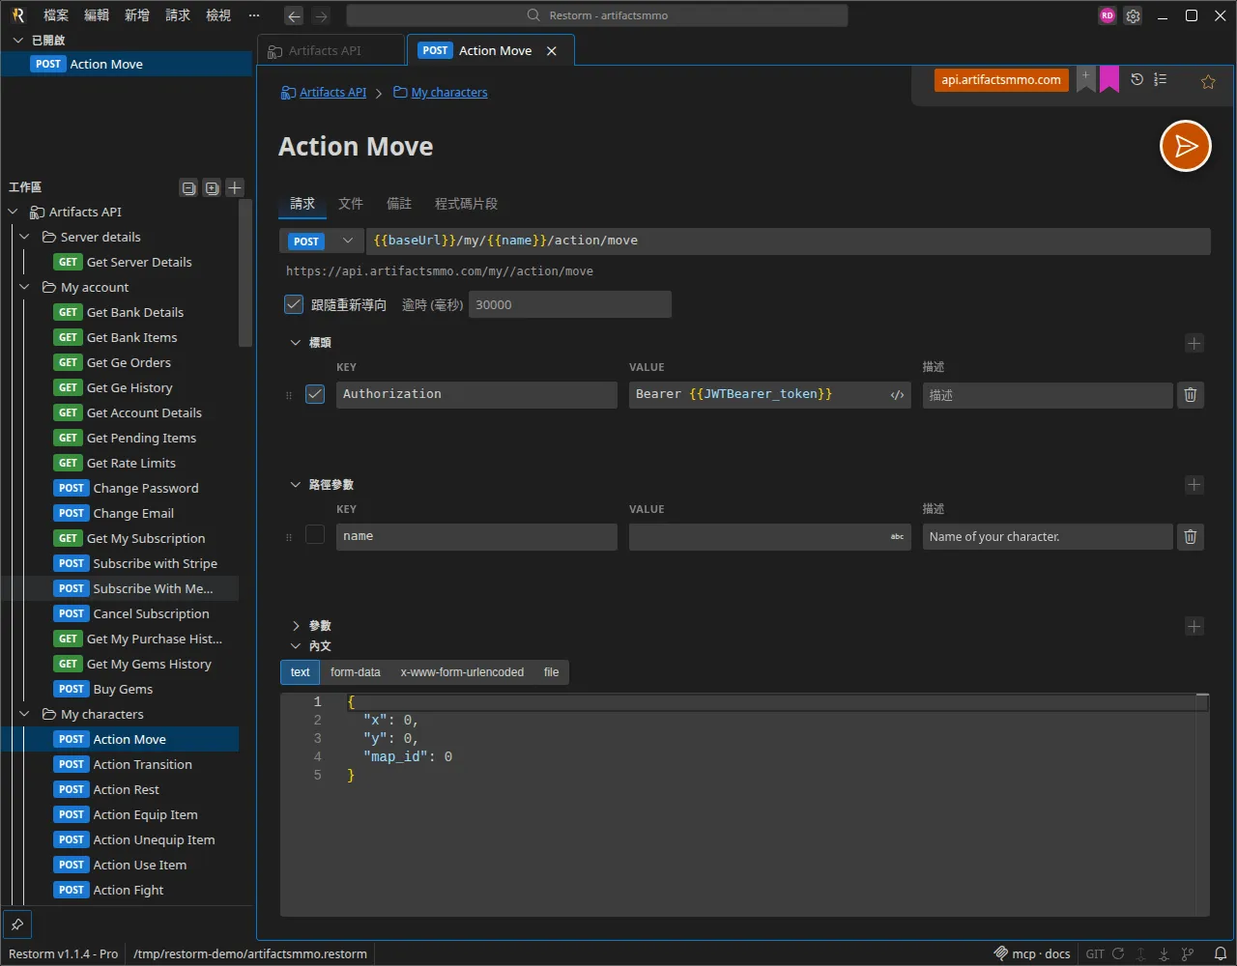Switch to the 文件 tab
Screen dimensions: 1237x966
(351, 204)
